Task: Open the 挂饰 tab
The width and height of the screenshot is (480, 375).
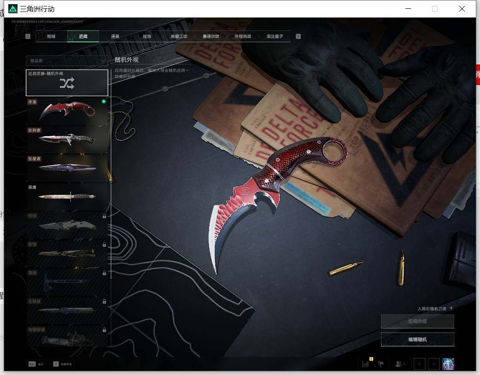Action: (147, 36)
